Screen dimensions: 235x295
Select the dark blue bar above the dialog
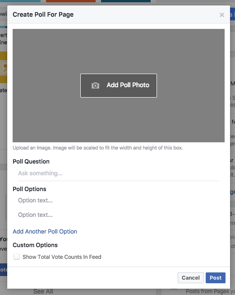point(126,1)
